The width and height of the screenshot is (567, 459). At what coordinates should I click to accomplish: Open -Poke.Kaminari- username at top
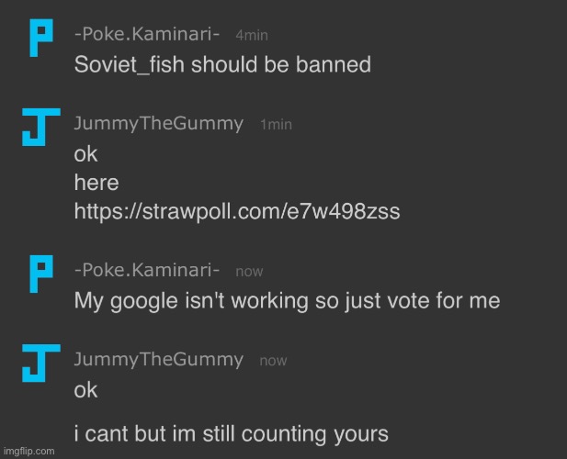(147, 34)
